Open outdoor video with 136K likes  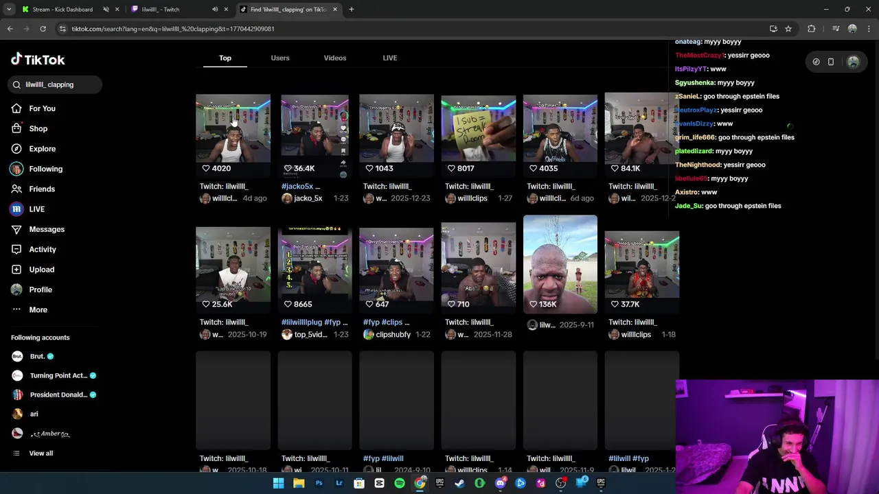coord(560,264)
